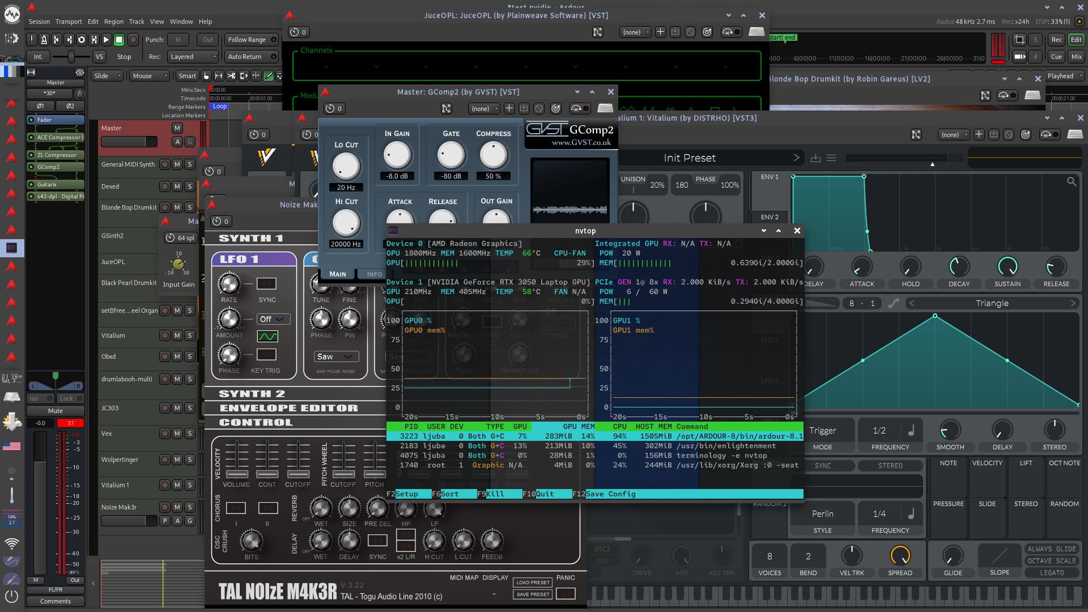
Task: Click the metronome icon in the transport bar
Action: tap(44, 40)
